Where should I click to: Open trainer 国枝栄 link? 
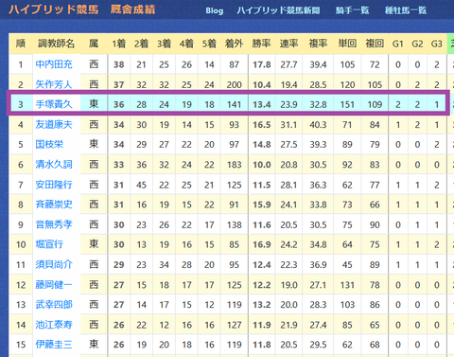[49, 144]
